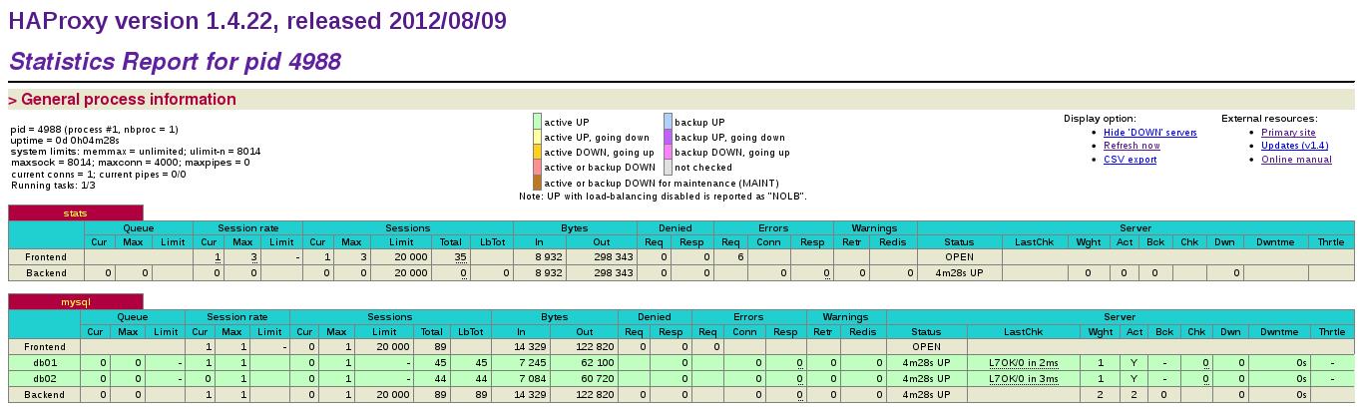Click '4m28s UP' status in mysql Backend row
The width and height of the screenshot is (1360, 409).
tap(926, 395)
